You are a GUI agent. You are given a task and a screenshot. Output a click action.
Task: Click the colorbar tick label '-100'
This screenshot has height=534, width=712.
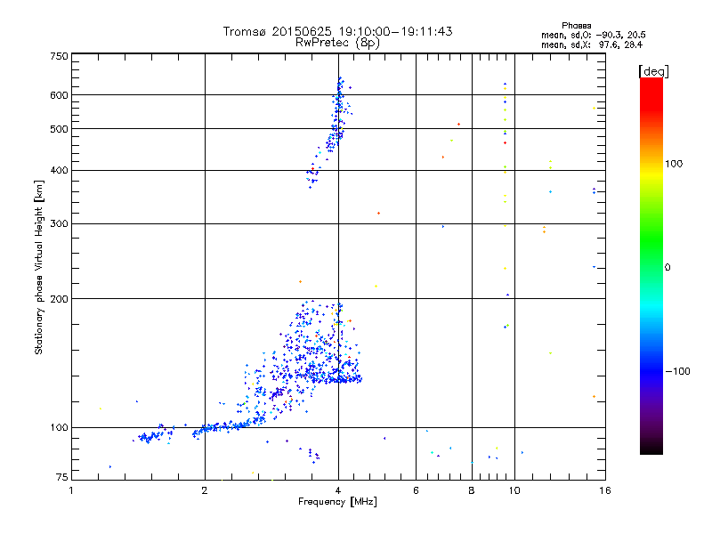[677, 371]
